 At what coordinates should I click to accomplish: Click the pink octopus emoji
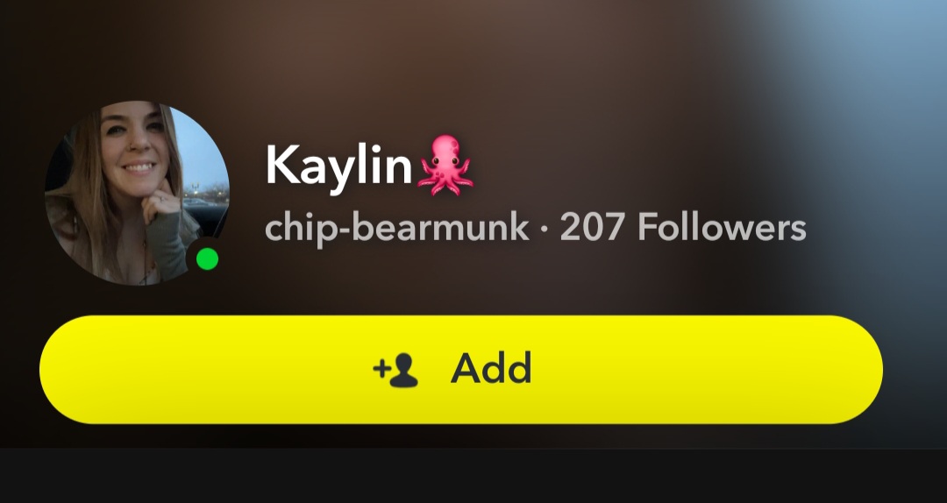(x=445, y=166)
